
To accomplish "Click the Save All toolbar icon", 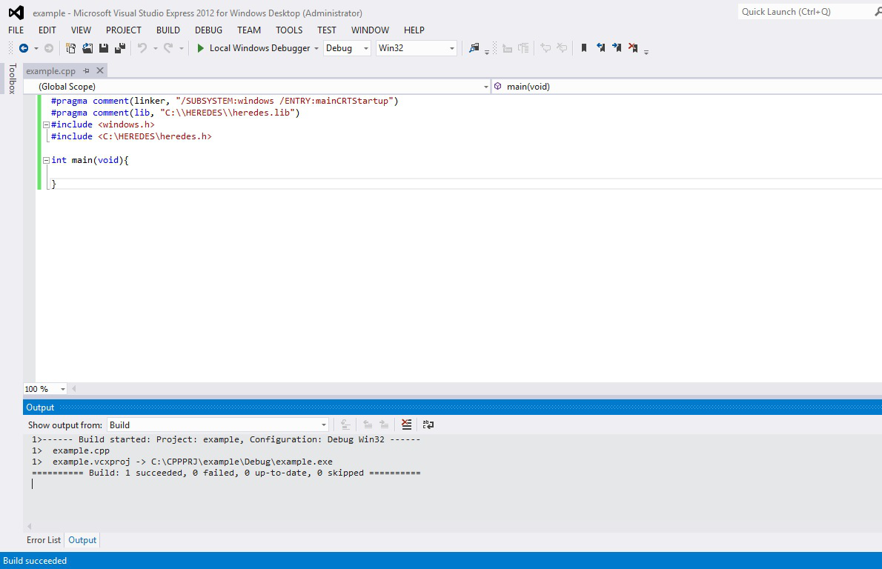I will click(x=120, y=48).
